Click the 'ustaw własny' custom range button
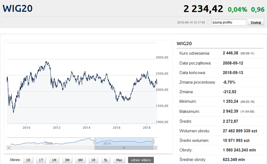267x164 pixels. (x=141, y=160)
